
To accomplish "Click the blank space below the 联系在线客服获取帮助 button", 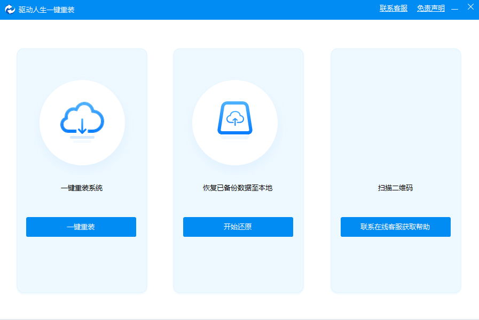I will click(395, 264).
